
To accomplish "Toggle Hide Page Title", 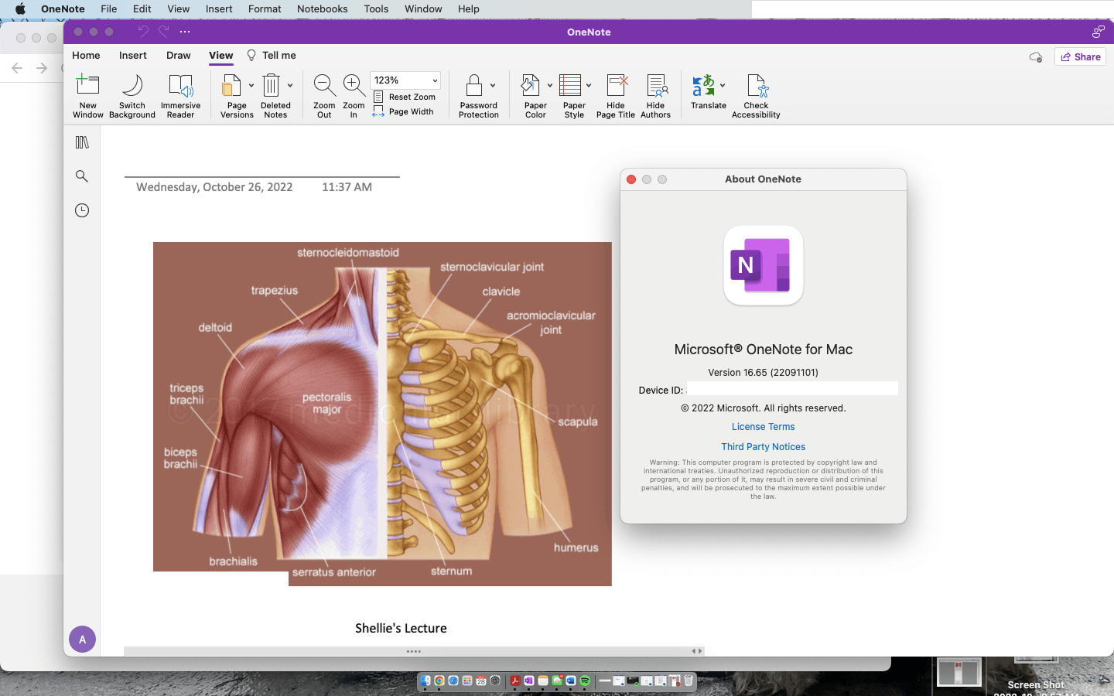I will (x=616, y=96).
